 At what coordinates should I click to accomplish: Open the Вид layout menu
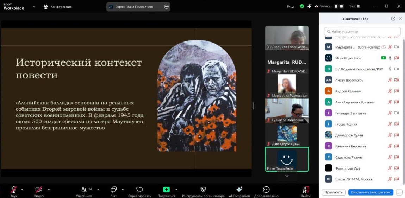pos(355,6)
